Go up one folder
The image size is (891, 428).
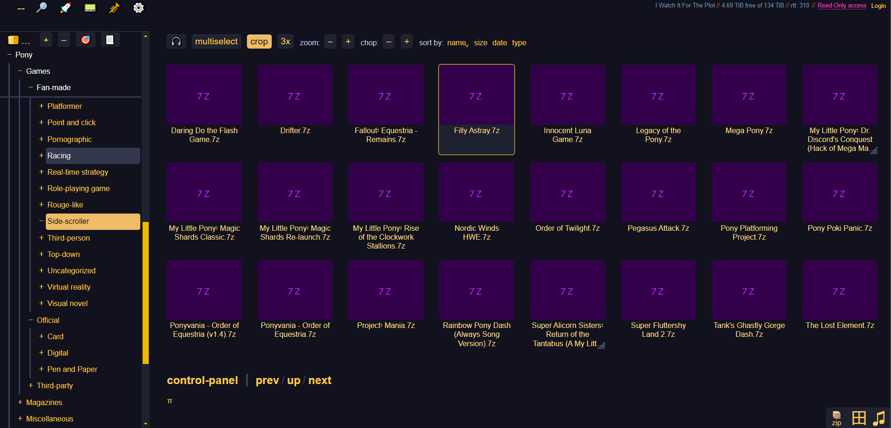pos(294,380)
